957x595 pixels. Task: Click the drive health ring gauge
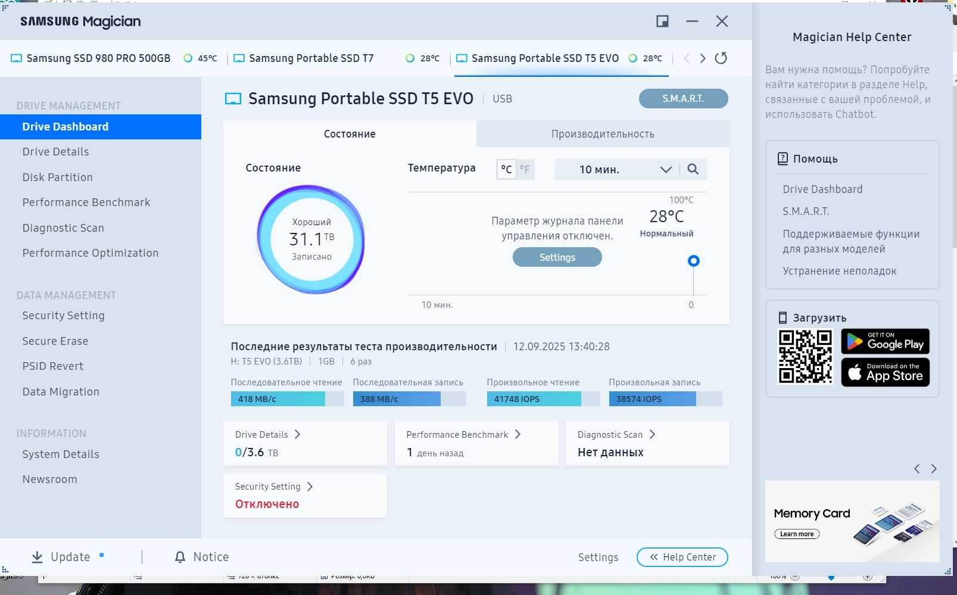point(311,239)
